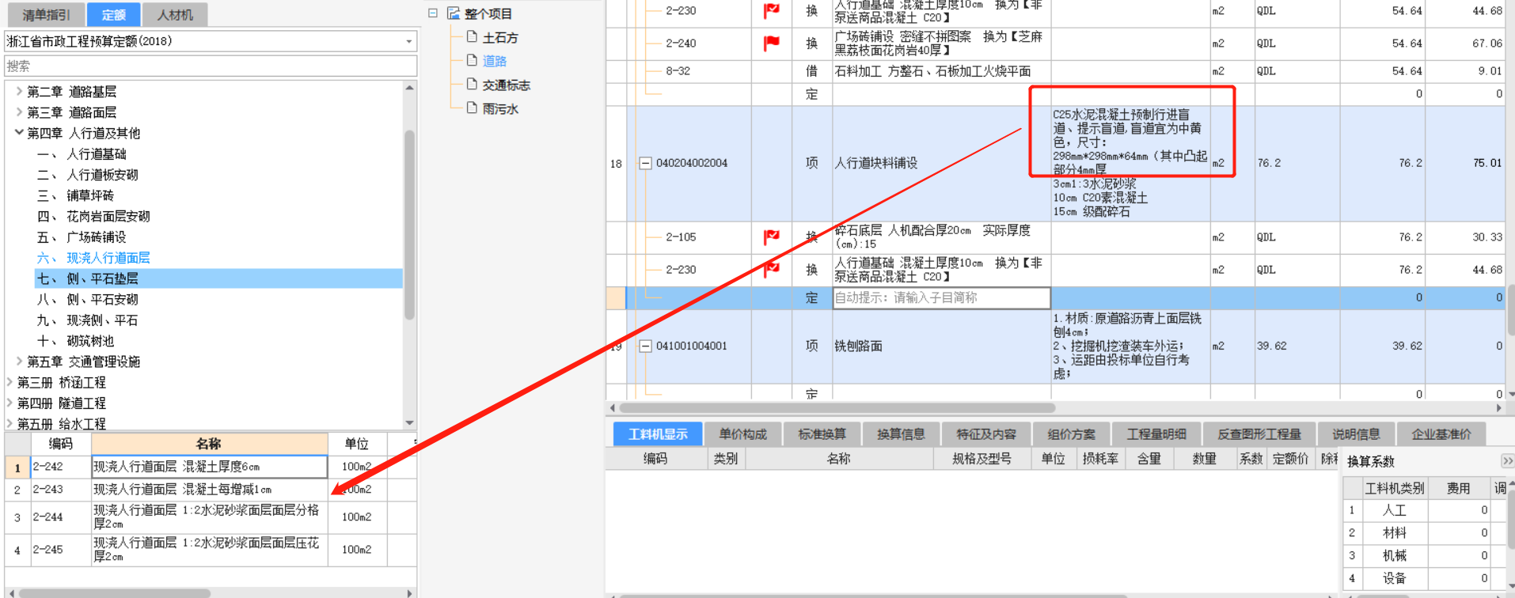
Task: Collapse the 整个项目 tree node
Action: click(x=433, y=13)
